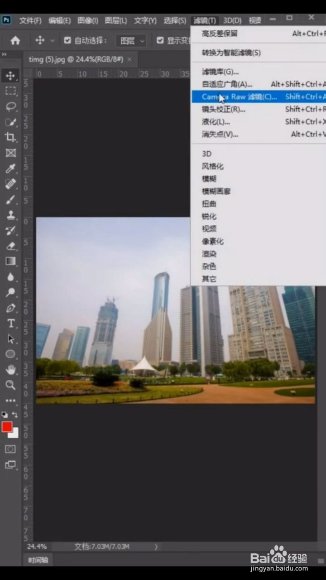Select the Blur tool
Screen dimensions: 326x580
10,276
